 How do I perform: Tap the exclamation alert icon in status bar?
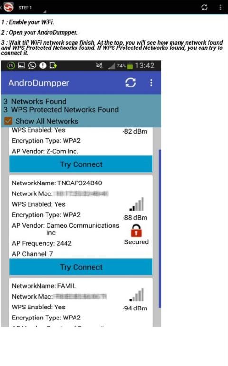click(43, 66)
